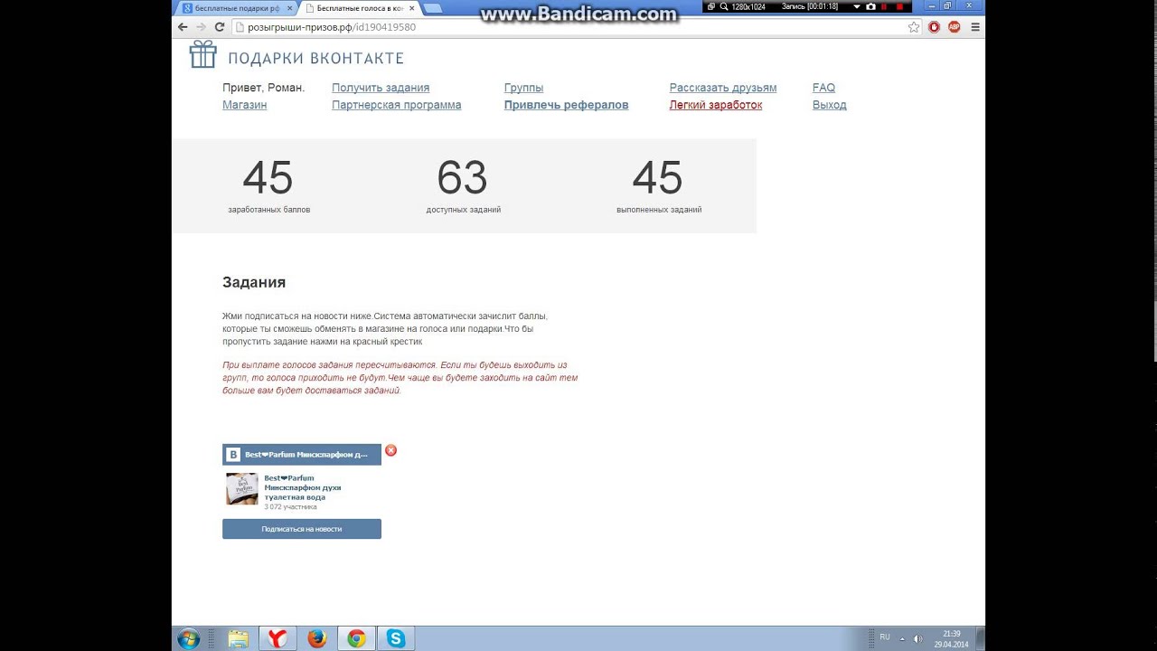Click the 'Задания' heading
This screenshot has height=651, width=1157.
click(254, 282)
